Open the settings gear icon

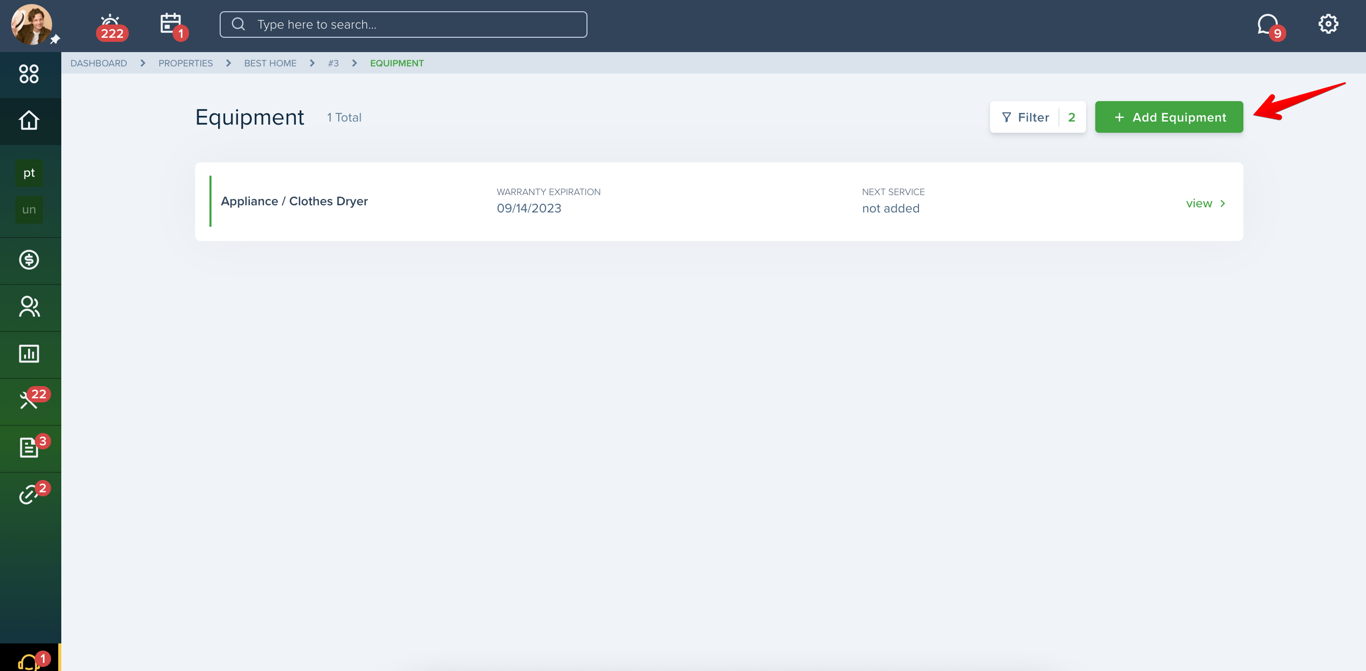tap(1328, 24)
